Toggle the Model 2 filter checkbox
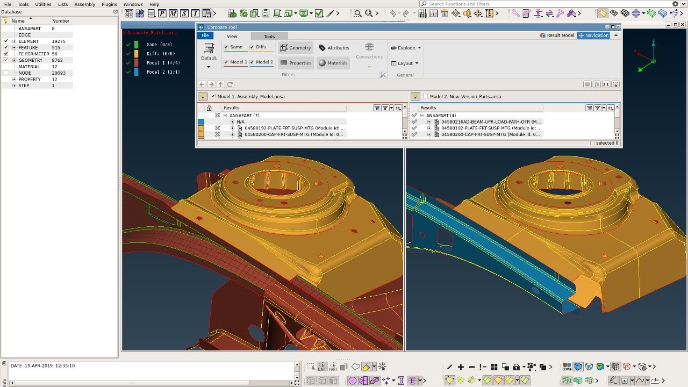 click(x=252, y=62)
